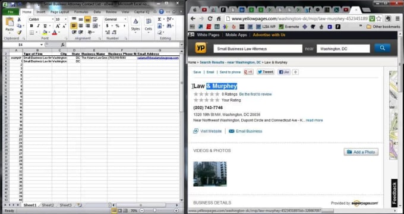The height and width of the screenshot is (214, 404).
Task: Click the Center align icon in Excel
Action: pos(81,26)
